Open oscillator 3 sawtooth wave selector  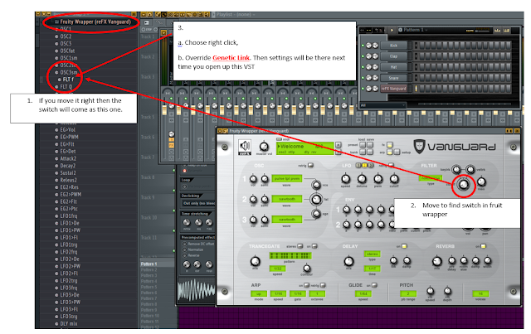pyautogui.click(x=287, y=220)
